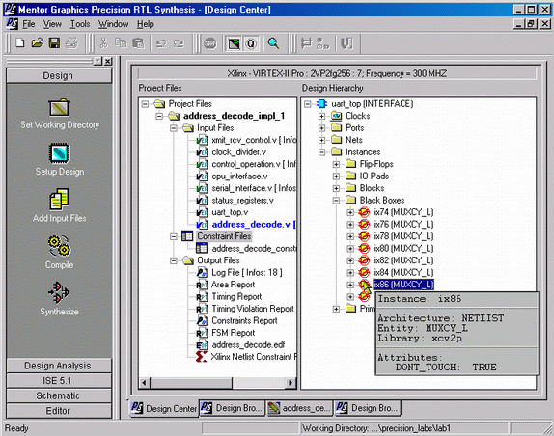Open the Schematic pane
This screenshot has width=554, height=436.
tap(59, 395)
